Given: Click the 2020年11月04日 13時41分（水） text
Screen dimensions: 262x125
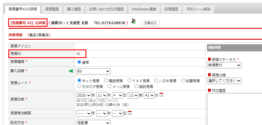Looking at the screenshot, I should (x=102, y=105).
